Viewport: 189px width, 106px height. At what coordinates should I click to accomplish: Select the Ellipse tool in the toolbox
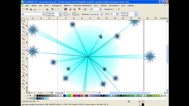(23, 46)
